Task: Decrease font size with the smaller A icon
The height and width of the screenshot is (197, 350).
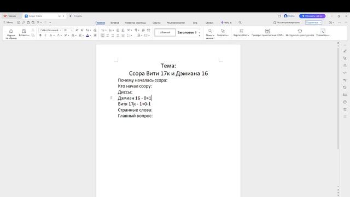Action: [x=82, y=30]
